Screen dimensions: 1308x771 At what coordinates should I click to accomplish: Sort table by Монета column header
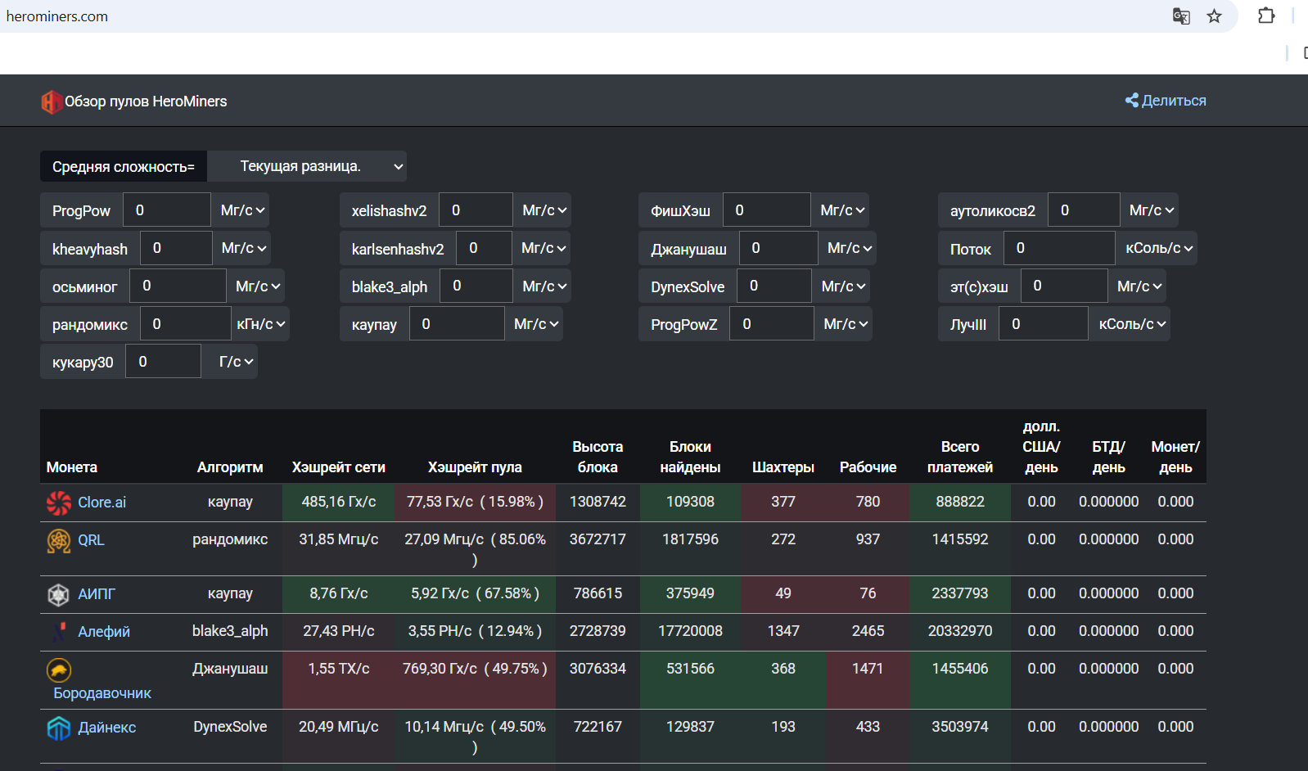tap(72, 467)
